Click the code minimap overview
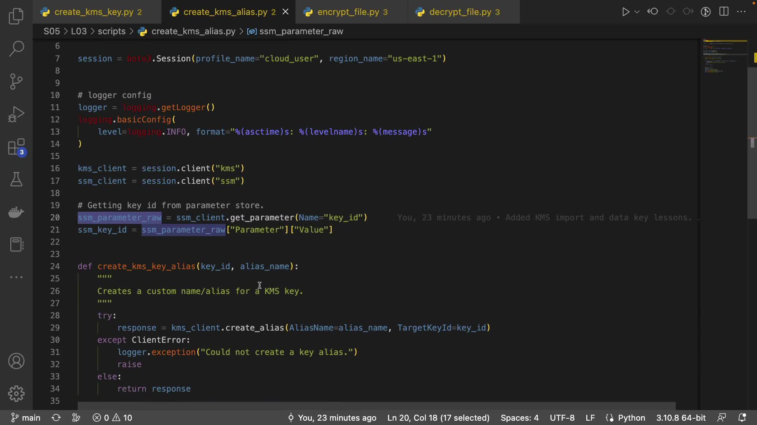Image resolution: width=757 pixels, height=425 pixels. [724, 57]
